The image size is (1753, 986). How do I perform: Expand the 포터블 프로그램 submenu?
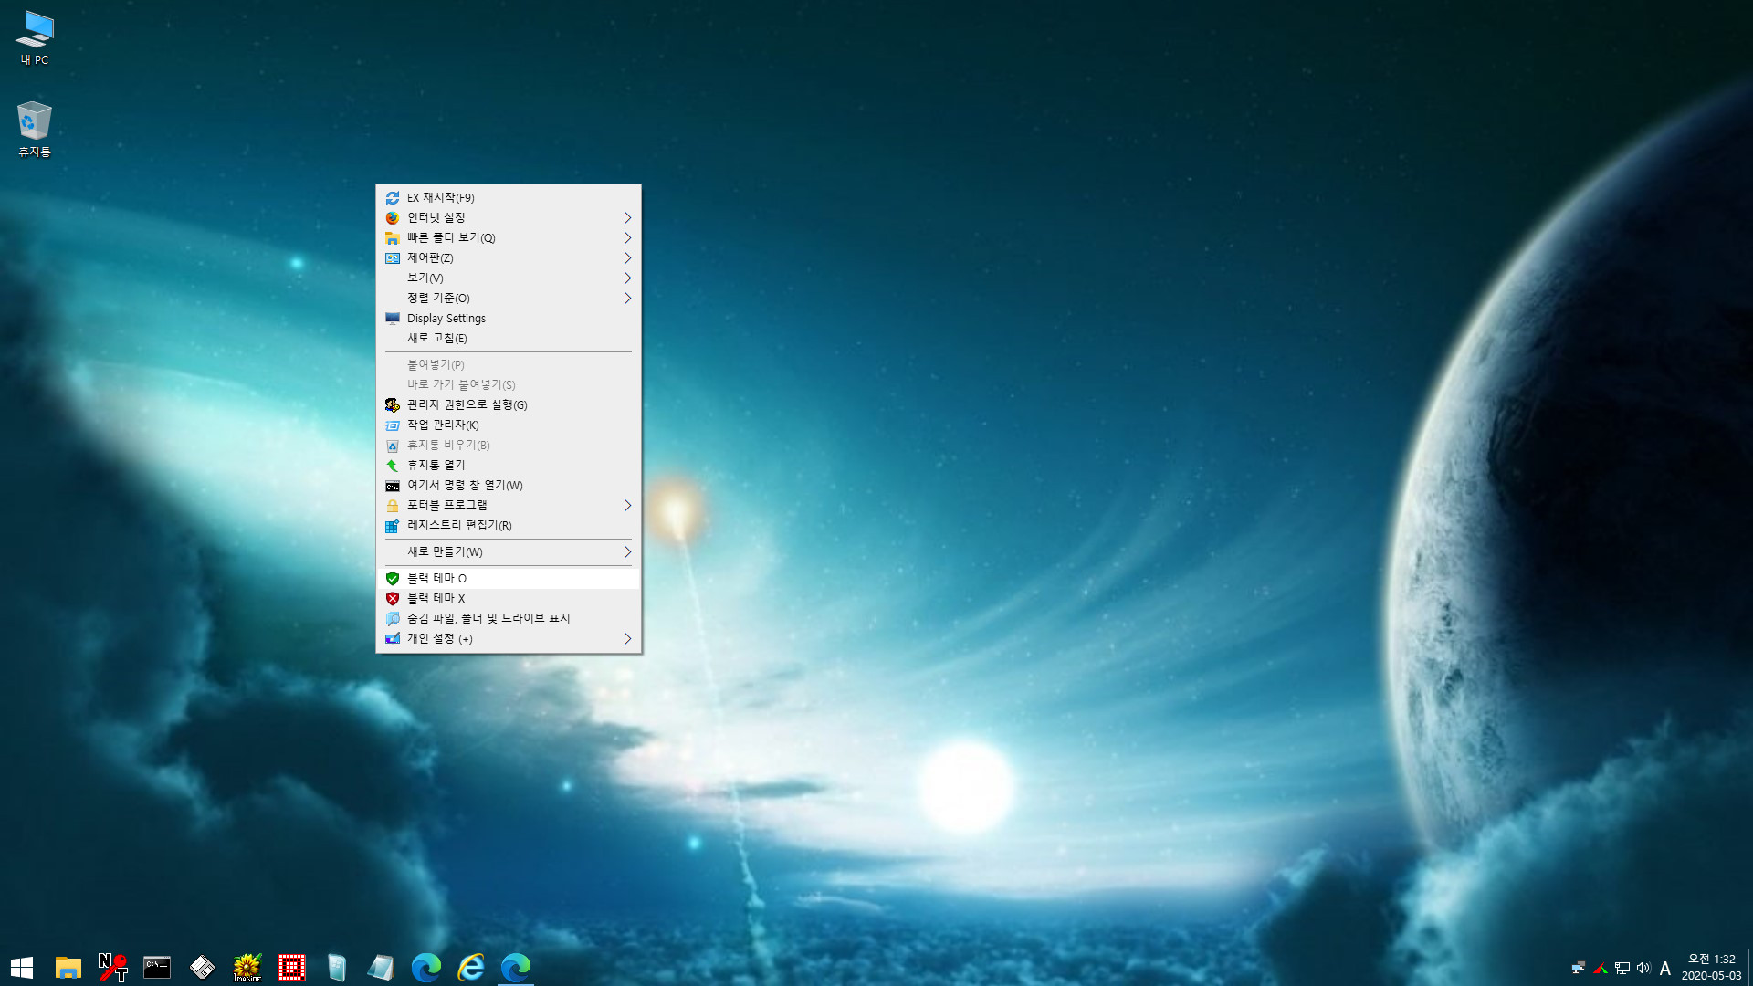508,505
